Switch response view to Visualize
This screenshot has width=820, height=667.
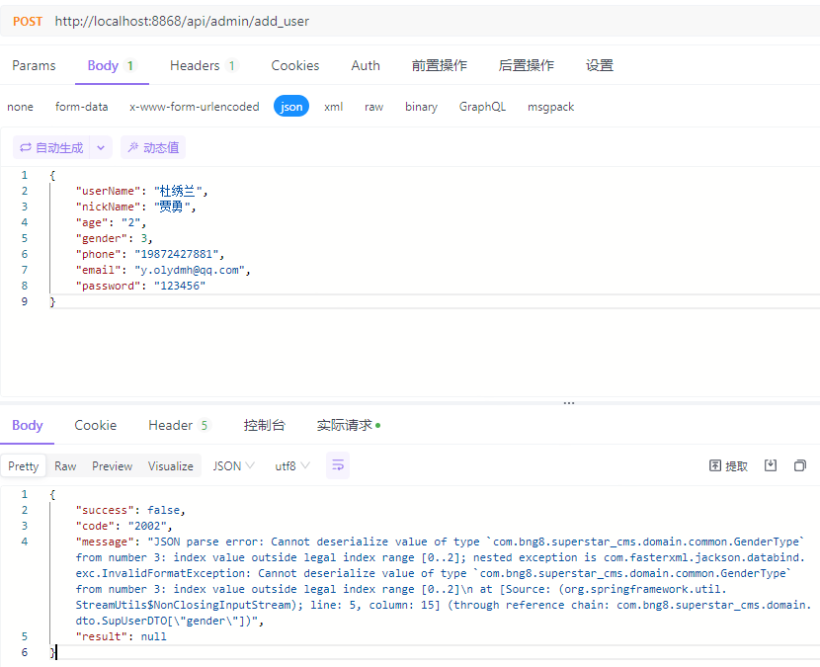coord(171,465)
